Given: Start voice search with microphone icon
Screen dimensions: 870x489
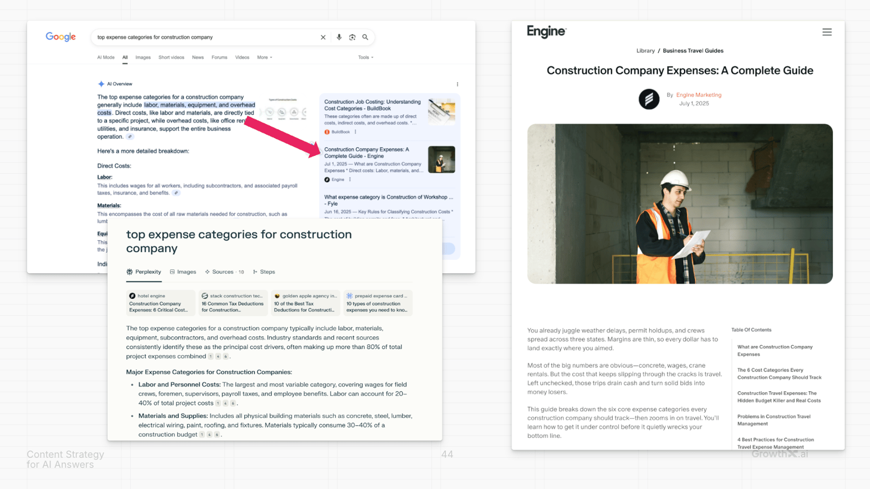Looking at the screenshot, I should click(x=339, y=37).
